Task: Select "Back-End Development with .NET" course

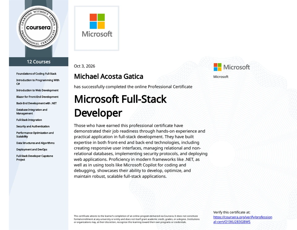Action: tap(37, 103)
